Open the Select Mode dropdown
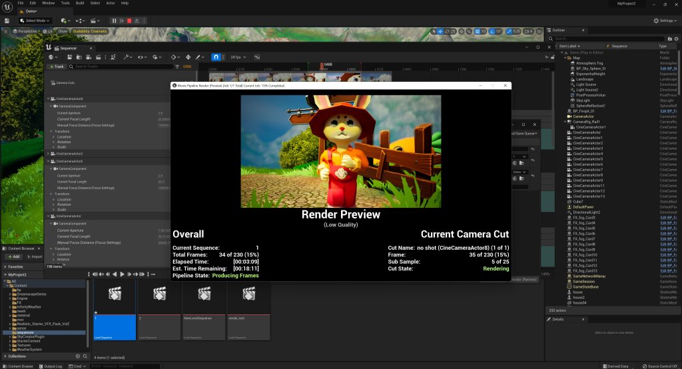 pyautogui.click(x=35, y=21)
